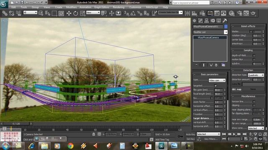The width and height of the screenshot is (268, 150).
Task: Open the selection filter 'All' dropdown
Action: coord(30,12)
